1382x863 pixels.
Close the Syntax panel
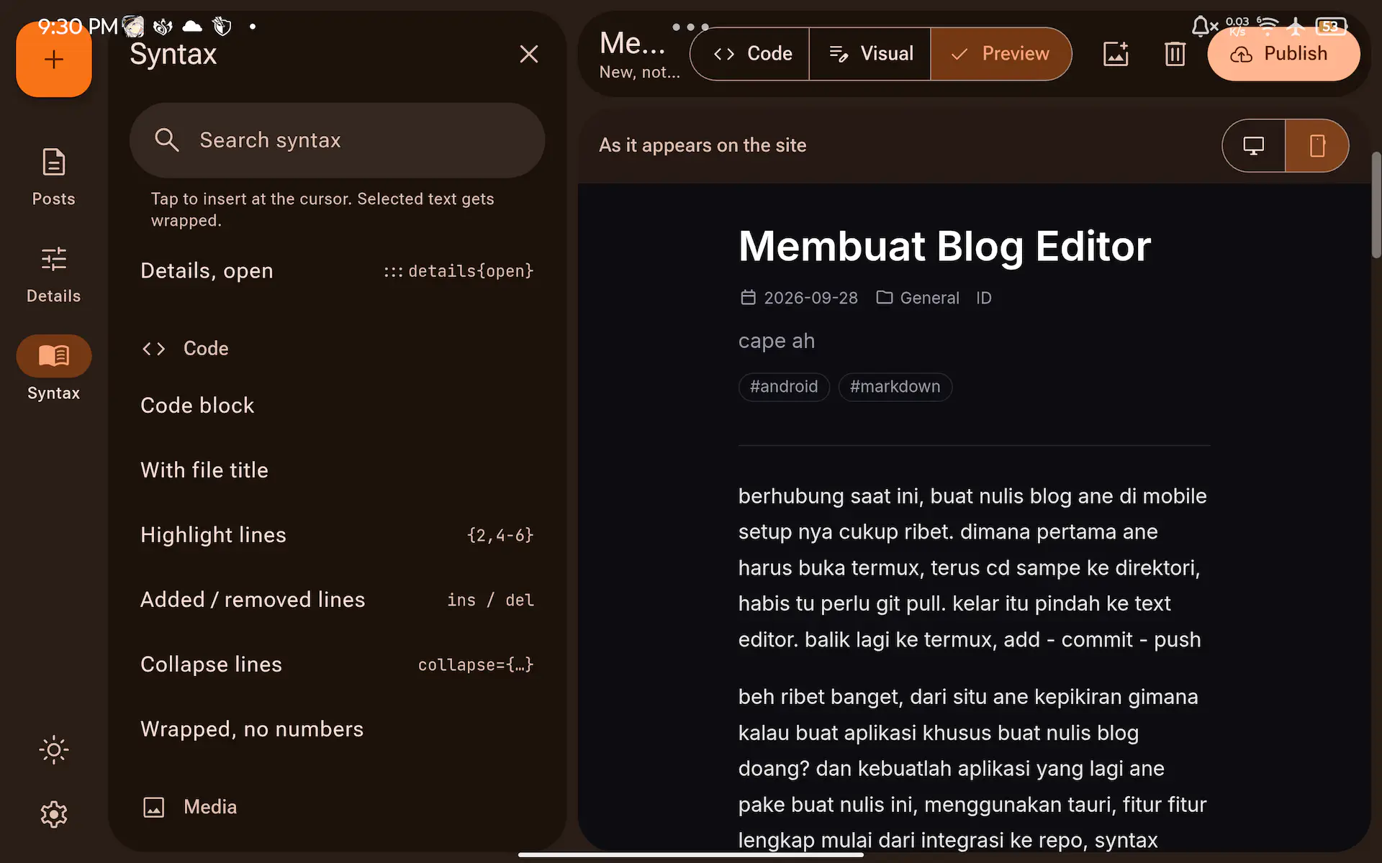(529, 54)
